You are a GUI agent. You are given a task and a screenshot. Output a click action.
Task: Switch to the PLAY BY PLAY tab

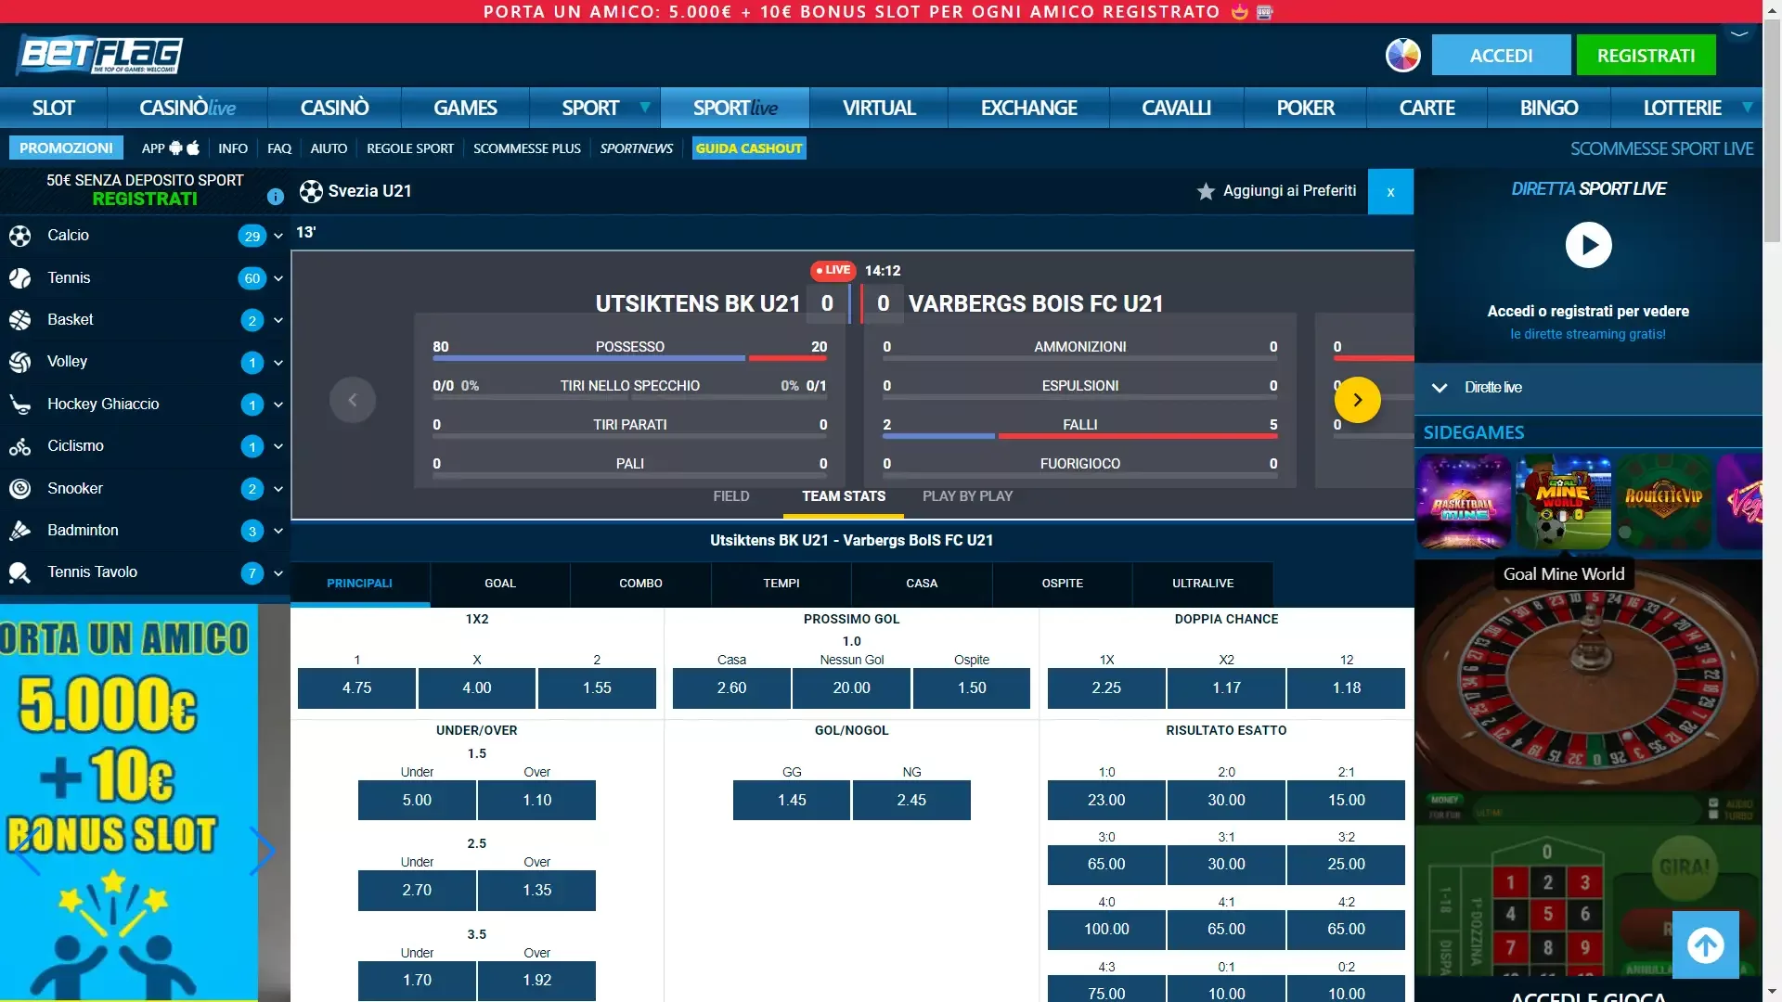[968, 496]
